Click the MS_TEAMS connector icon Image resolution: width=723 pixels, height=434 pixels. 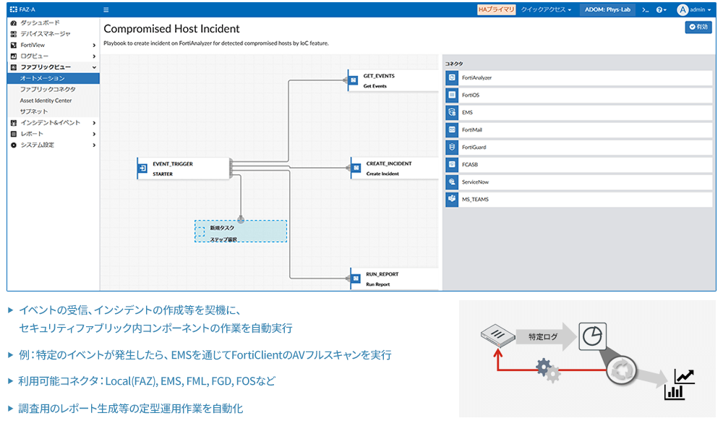click(x=452, y=199)
